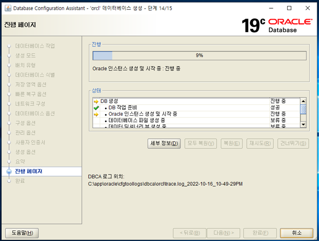Select 진행 페이지 label in sidebar
The image size is (319, 241).
[x=28, y=171]
